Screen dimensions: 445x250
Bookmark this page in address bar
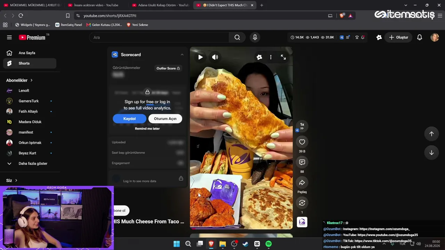pyautogui.click(x=68, y=16)
